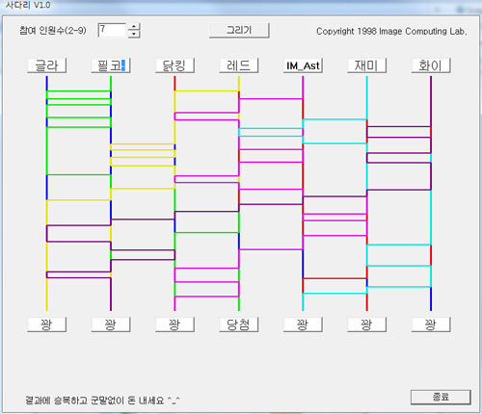The width and height of the screenshot is (482, 414).
Task: Click the 꽝 result where the red line ends
Action: [366, 324]
